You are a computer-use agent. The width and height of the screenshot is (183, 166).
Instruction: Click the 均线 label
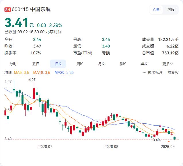pyautogui.click(x=8, y=73)
